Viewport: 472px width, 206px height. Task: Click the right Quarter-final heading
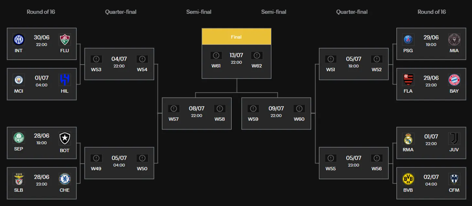click(x=352, y=12)
